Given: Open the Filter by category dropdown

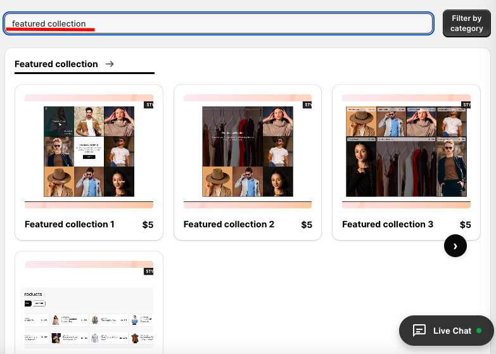Looking at the screenshot, I should pyautogui.click(x=466, y=23).
